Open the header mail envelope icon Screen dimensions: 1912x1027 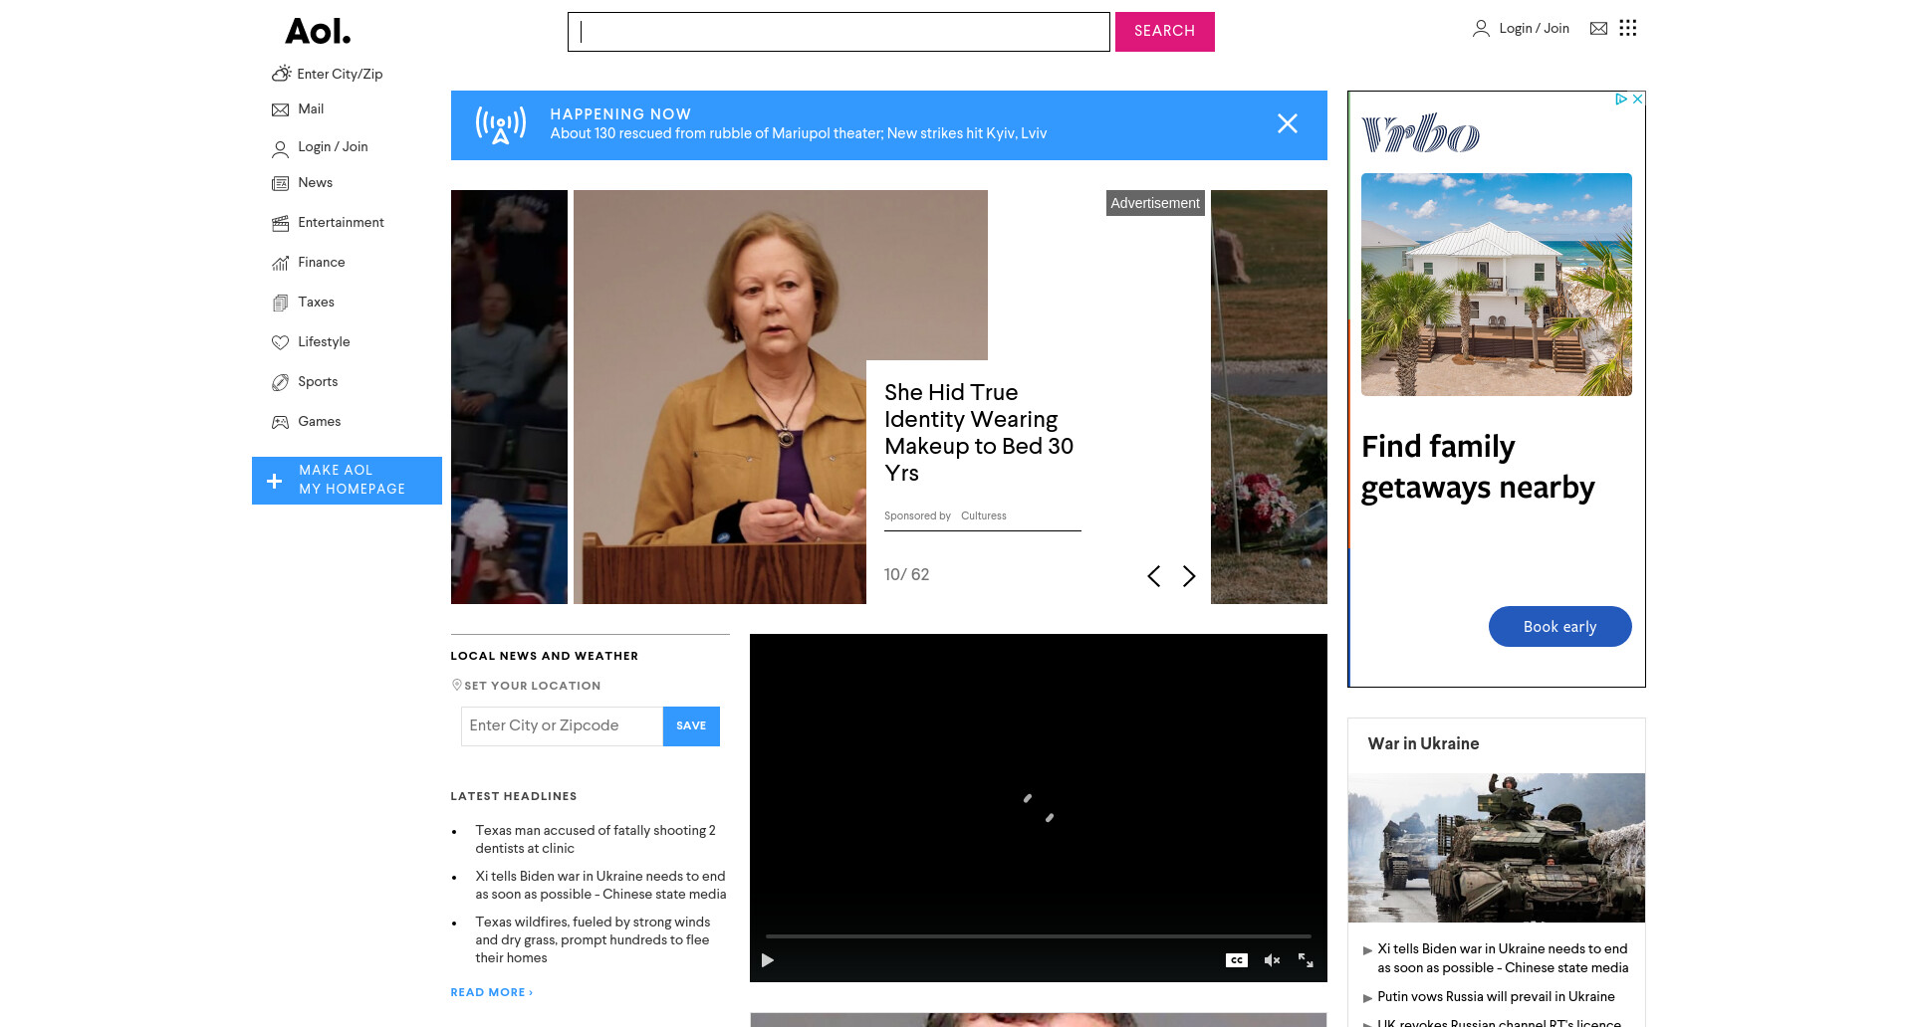[x=1598, y=29]
